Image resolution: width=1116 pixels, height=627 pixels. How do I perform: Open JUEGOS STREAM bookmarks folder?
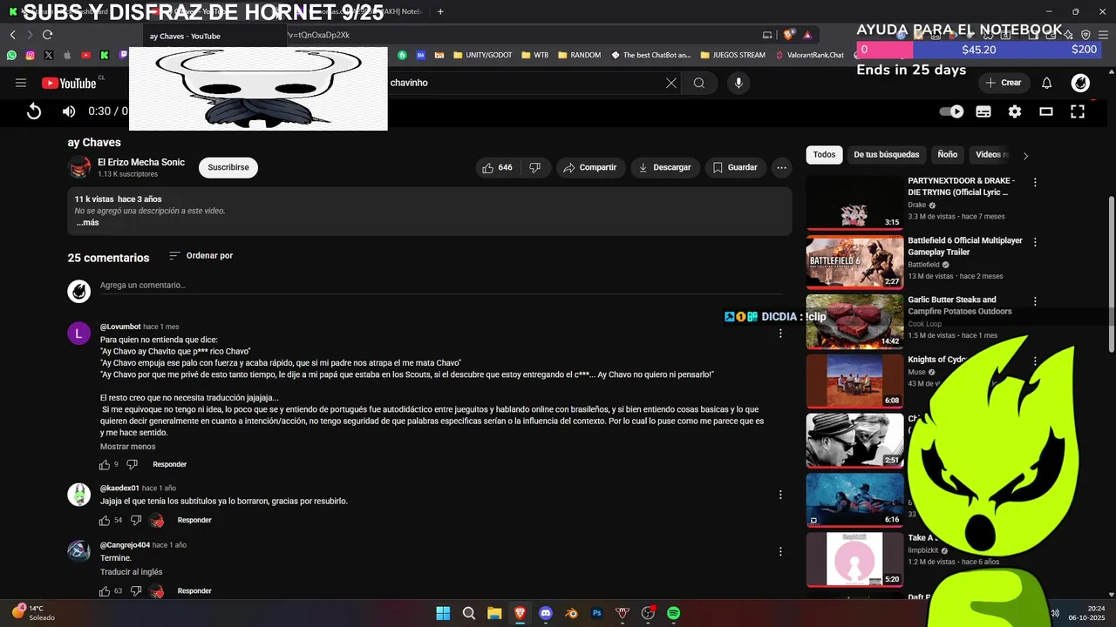point(732,55)
